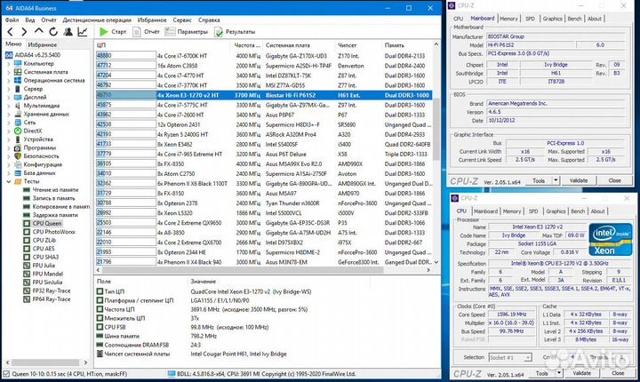Expand the Компьютер tree node arrow
640x382 pixels.
(x=9, y=64)
